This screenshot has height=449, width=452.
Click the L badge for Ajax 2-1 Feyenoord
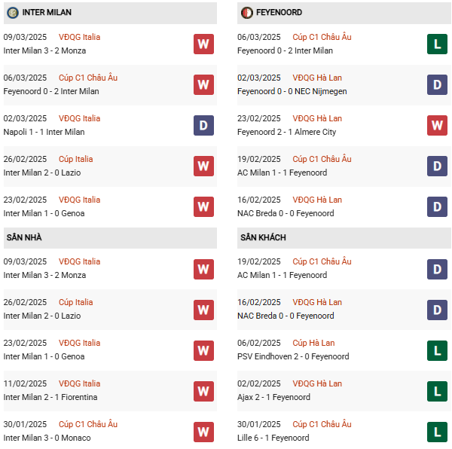coord(437,390)
